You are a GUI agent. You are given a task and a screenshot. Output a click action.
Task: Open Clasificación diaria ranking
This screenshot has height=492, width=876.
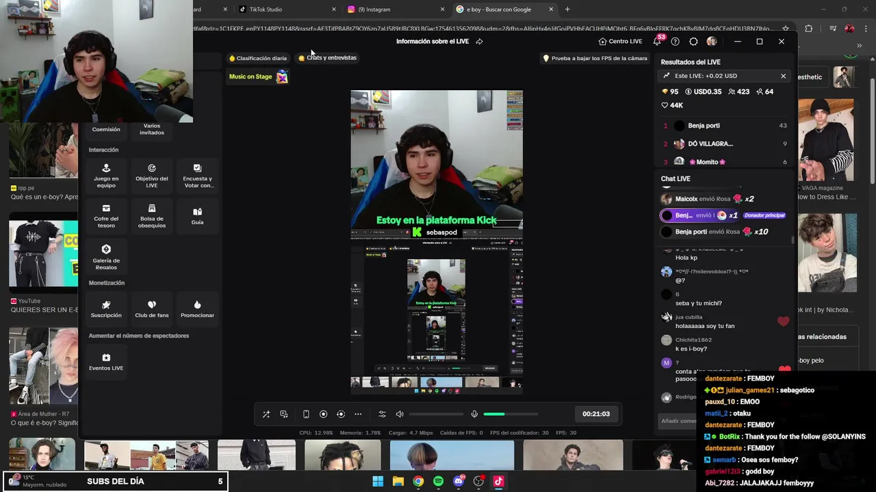tap(258, 58)
